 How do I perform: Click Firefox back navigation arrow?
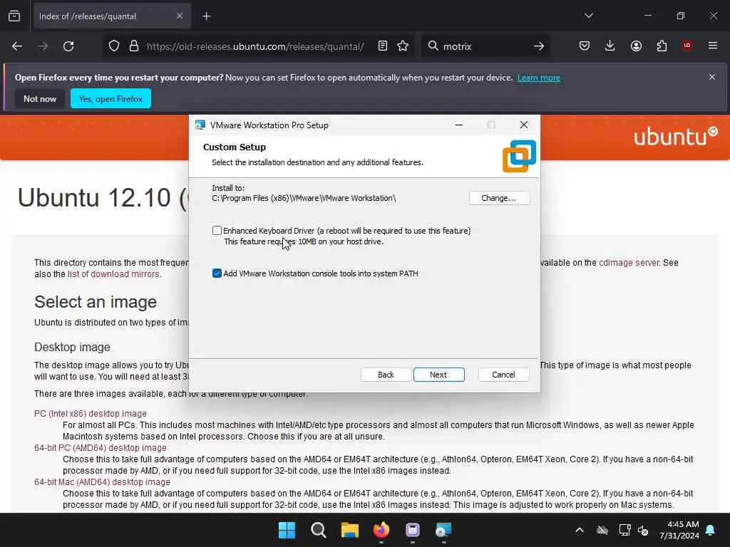[17, 46]
